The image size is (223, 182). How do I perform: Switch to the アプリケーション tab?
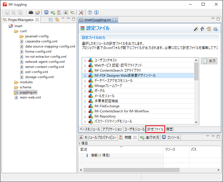point(112,129)
